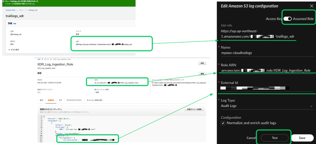This screenshot has width=316, height=144.
Task: Open the キュー breadcrumb link in SQS
Action: [21, 10]
